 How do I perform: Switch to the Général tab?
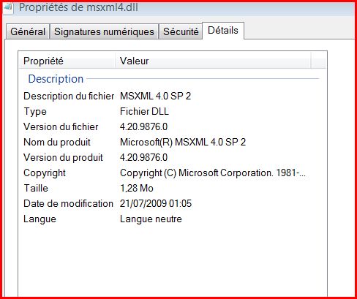click(x=28, y=31)
